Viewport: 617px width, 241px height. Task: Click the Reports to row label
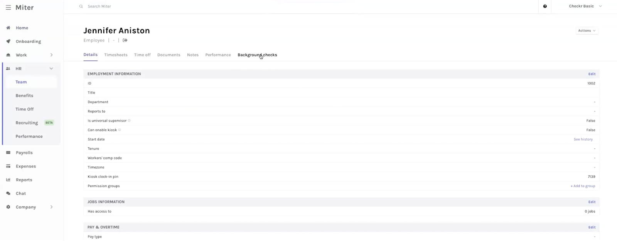[96, 111]
